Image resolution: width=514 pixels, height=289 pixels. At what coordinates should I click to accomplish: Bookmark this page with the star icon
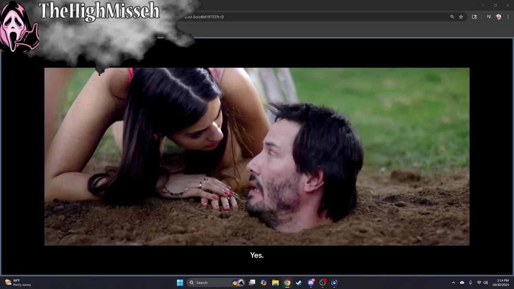(x=461, y=17)
